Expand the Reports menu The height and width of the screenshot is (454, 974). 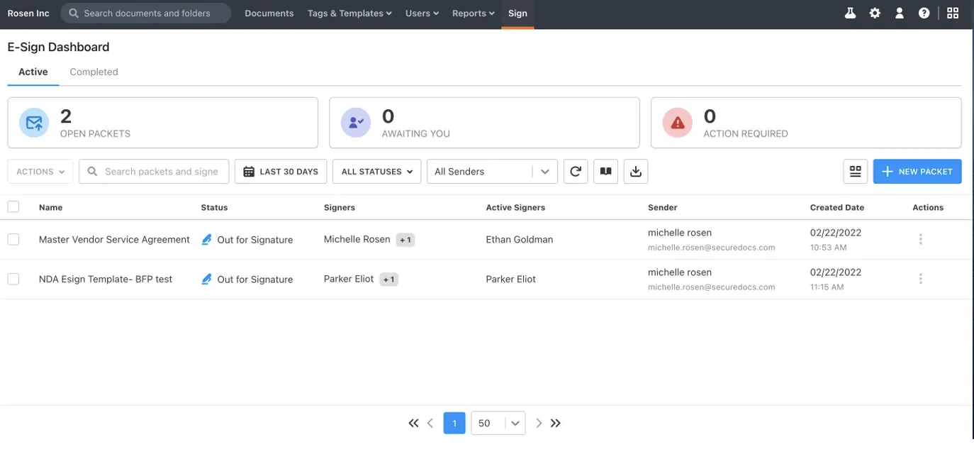[474, 13]
